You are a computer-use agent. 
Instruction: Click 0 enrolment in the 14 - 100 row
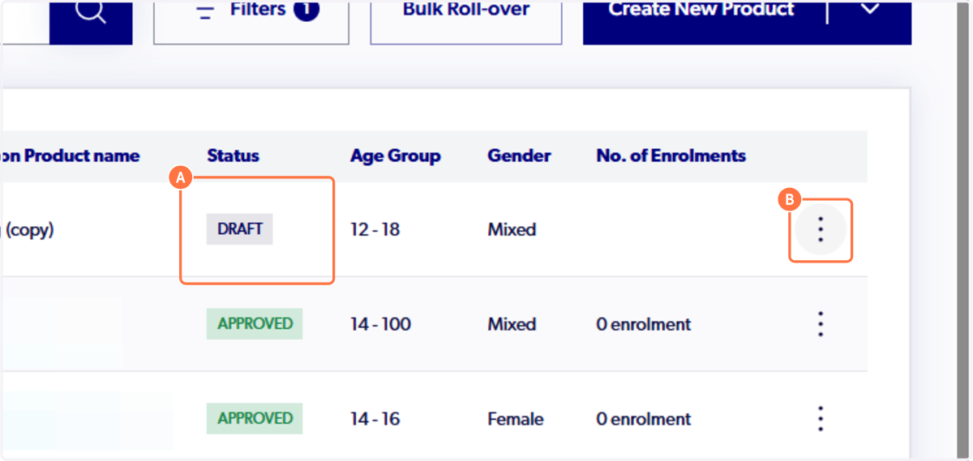[x=644, y=324]
